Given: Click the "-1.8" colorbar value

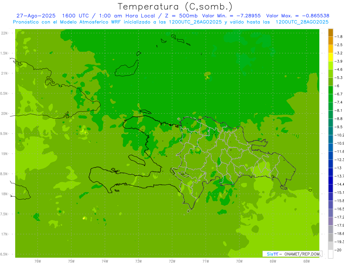Looking at the screenshot, I should (339, 37).
